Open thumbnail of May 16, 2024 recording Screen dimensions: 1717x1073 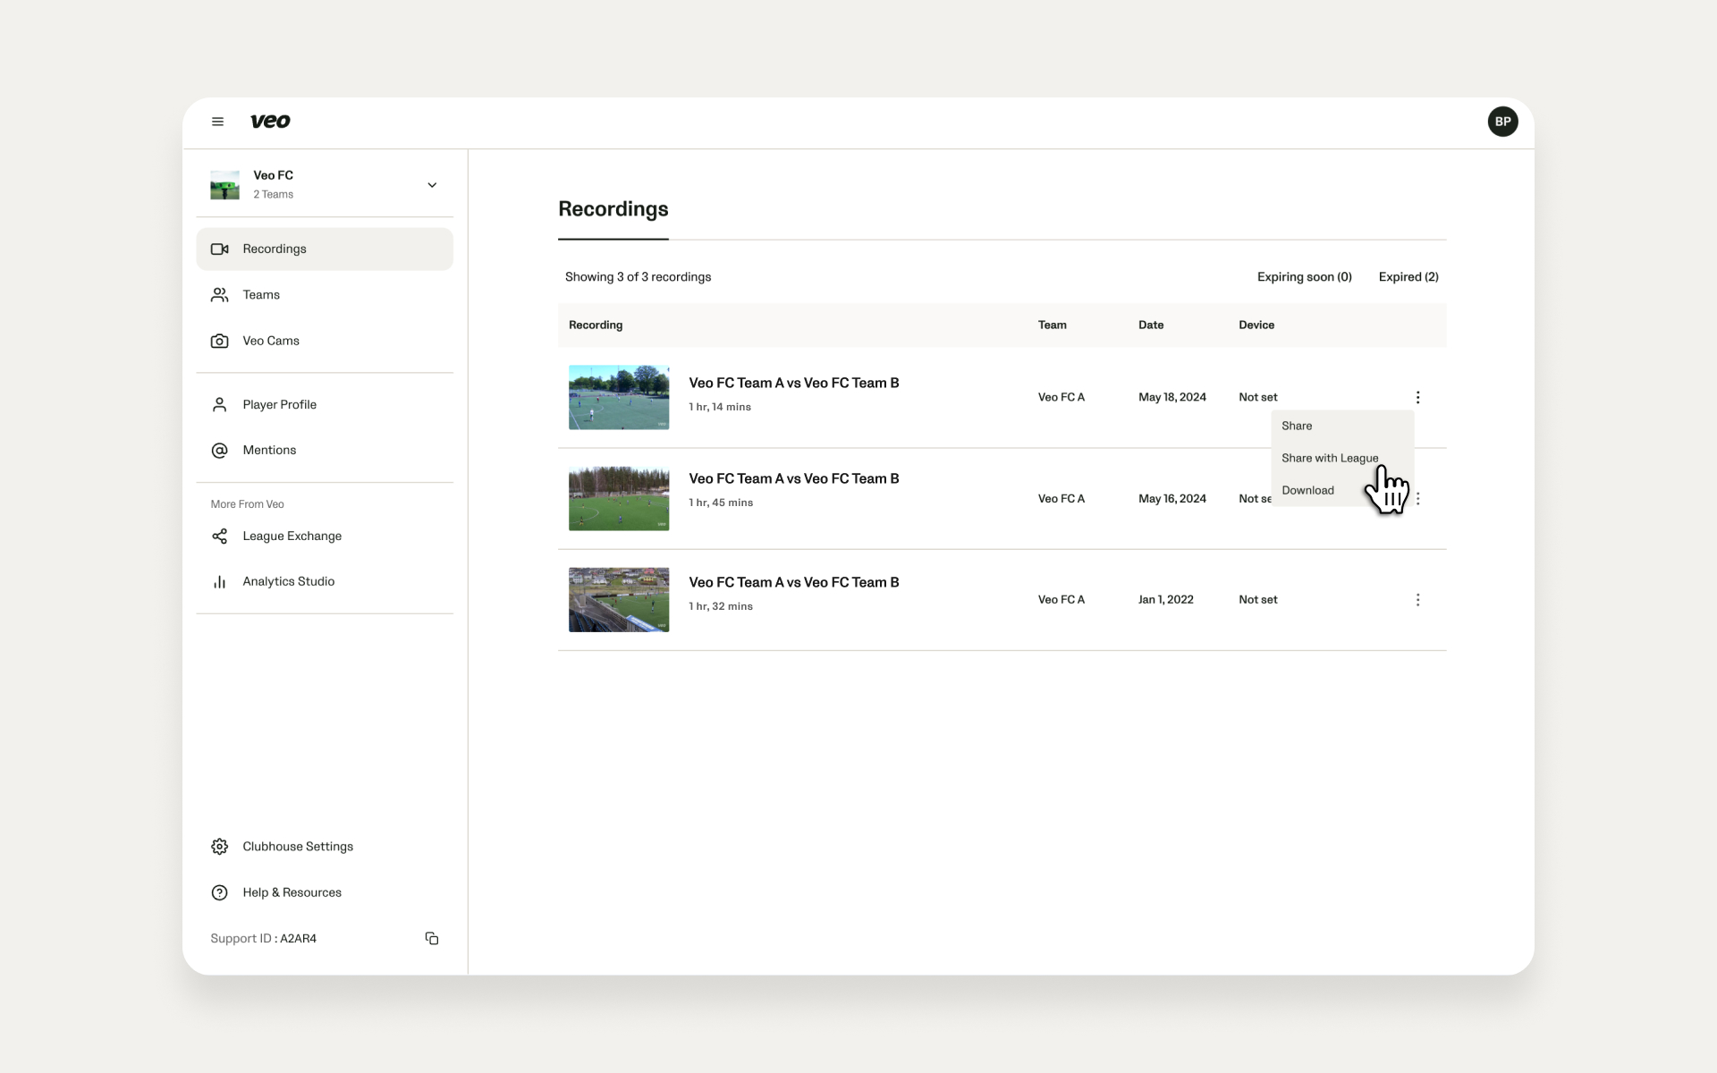619,499
